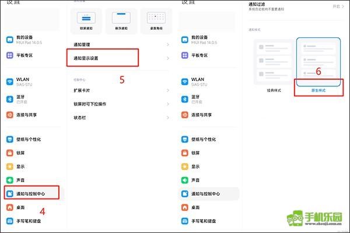Viewport: 350px width, 233px height.
Task: Expand 通知管理 via its chevron arrow
Action: pyautogui.click(x=167, y=44)
